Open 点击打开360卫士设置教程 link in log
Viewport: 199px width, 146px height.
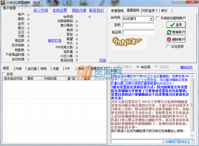(138, 80)
